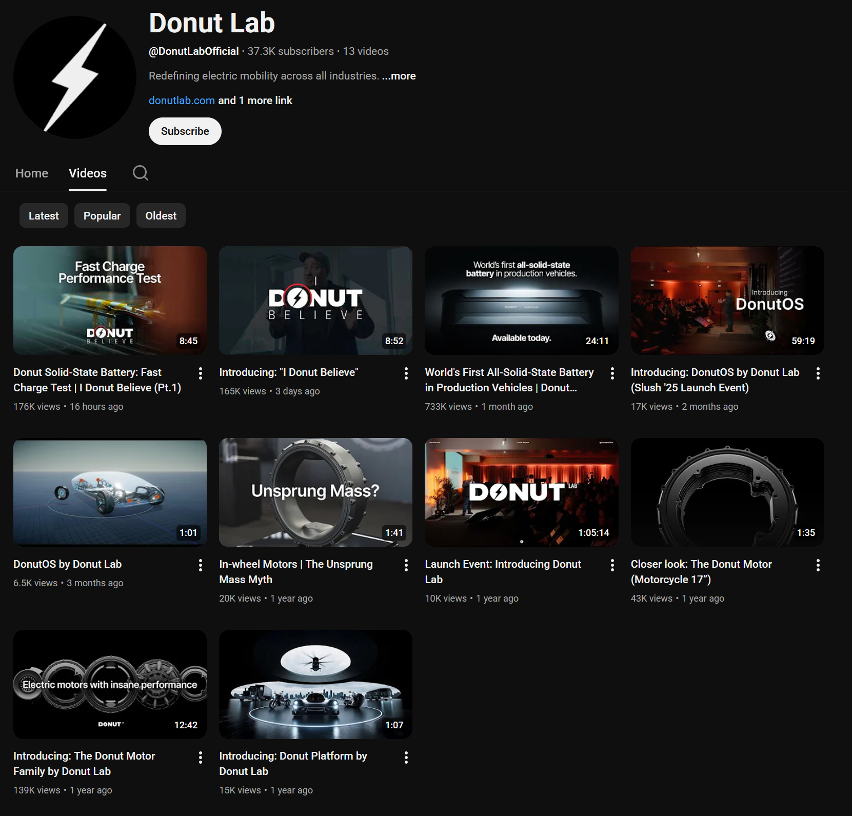Open title "Introducing: I Donut Believe"

[289, 372]
